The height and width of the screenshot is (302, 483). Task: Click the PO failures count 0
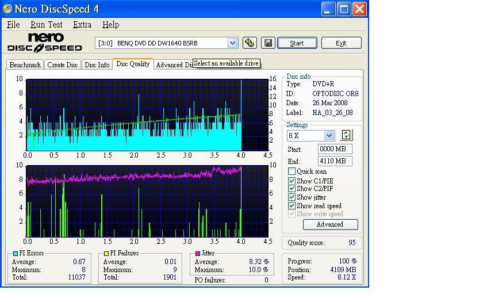coord(266,280)
